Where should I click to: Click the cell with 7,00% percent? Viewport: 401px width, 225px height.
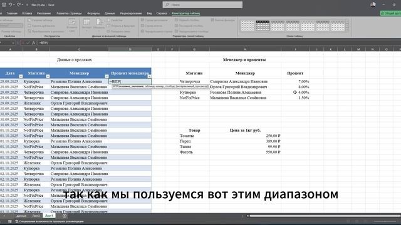coord(295,81)
